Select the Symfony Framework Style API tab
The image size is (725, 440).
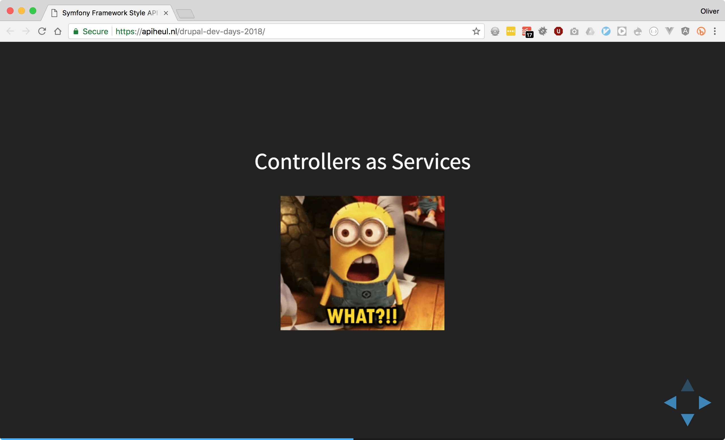coord(109,13)
